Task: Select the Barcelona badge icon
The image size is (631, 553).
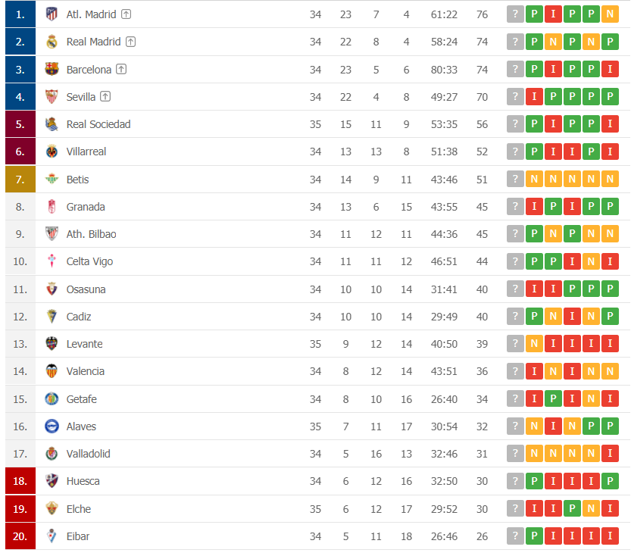Action: 52,69
